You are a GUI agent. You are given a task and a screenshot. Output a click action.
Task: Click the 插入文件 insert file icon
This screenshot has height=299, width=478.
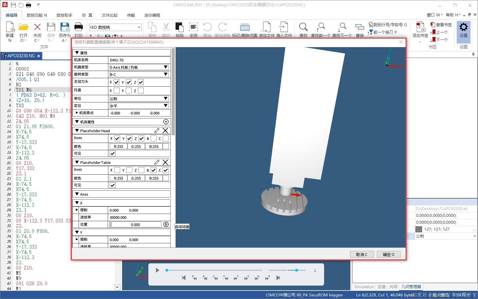(x=284, y=27)
